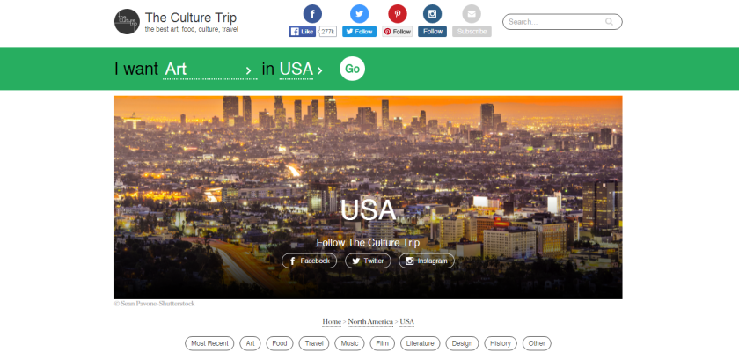Screen dimensions: 739x360
Task: Open the North America breadcrumb link
Action: [370, 322]
